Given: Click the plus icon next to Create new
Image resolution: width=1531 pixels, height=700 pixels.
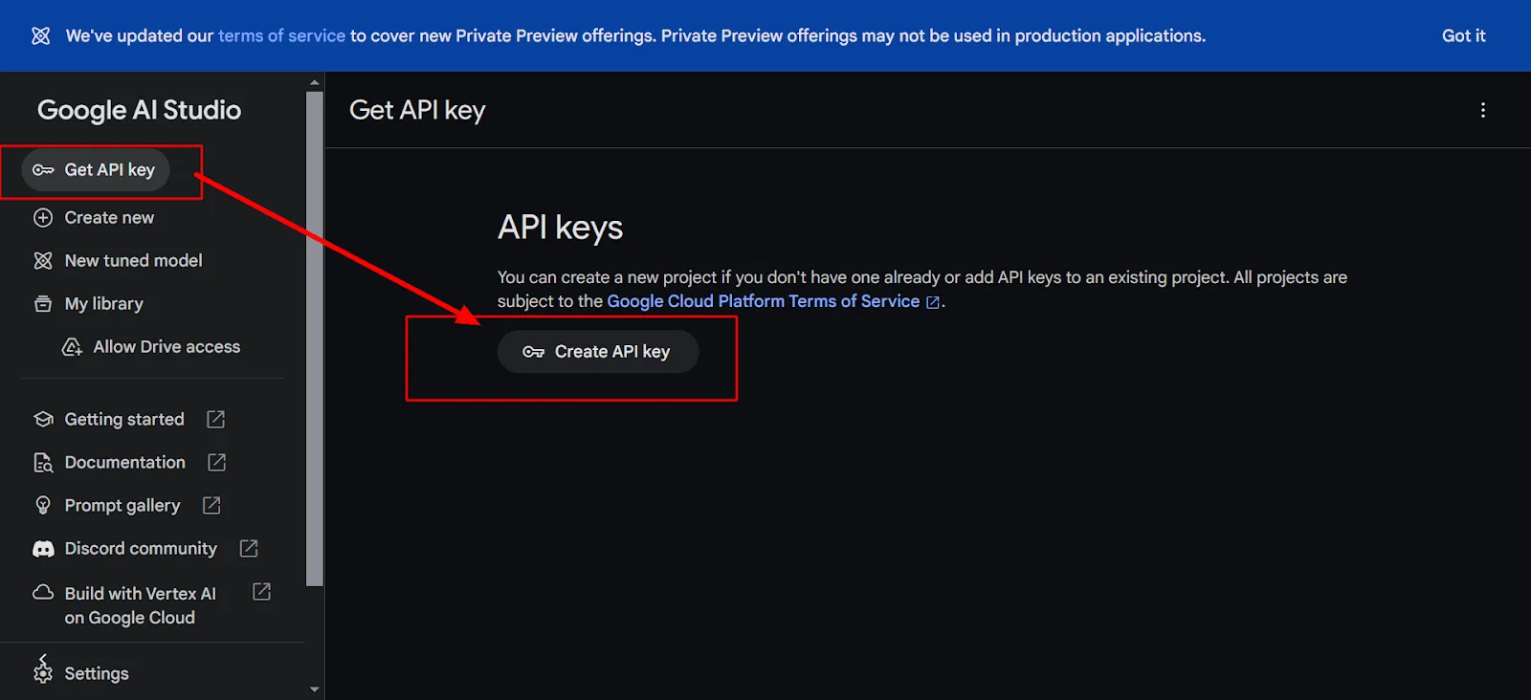Looking at the screenshot, I should pos(43,218).
